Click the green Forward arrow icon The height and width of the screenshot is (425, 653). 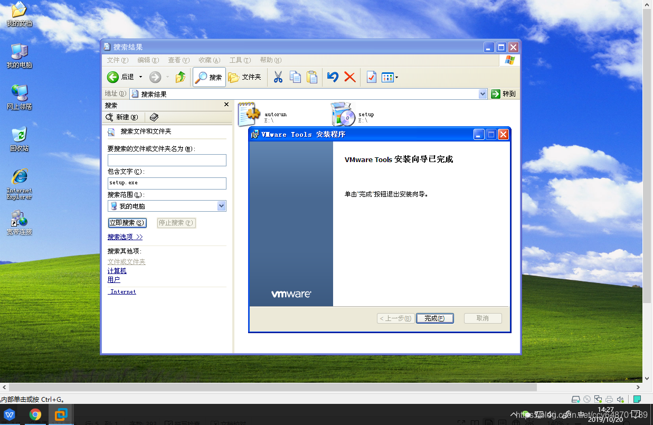[x=155, y=77]
